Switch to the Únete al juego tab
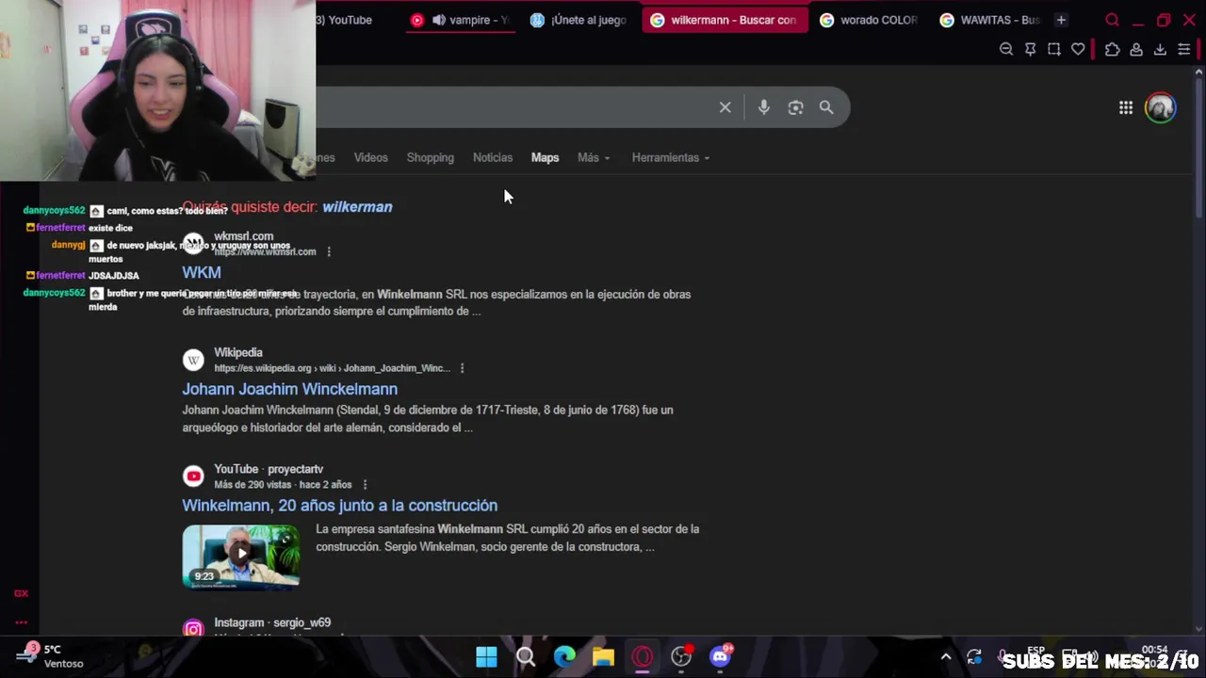 coord(578,20)
